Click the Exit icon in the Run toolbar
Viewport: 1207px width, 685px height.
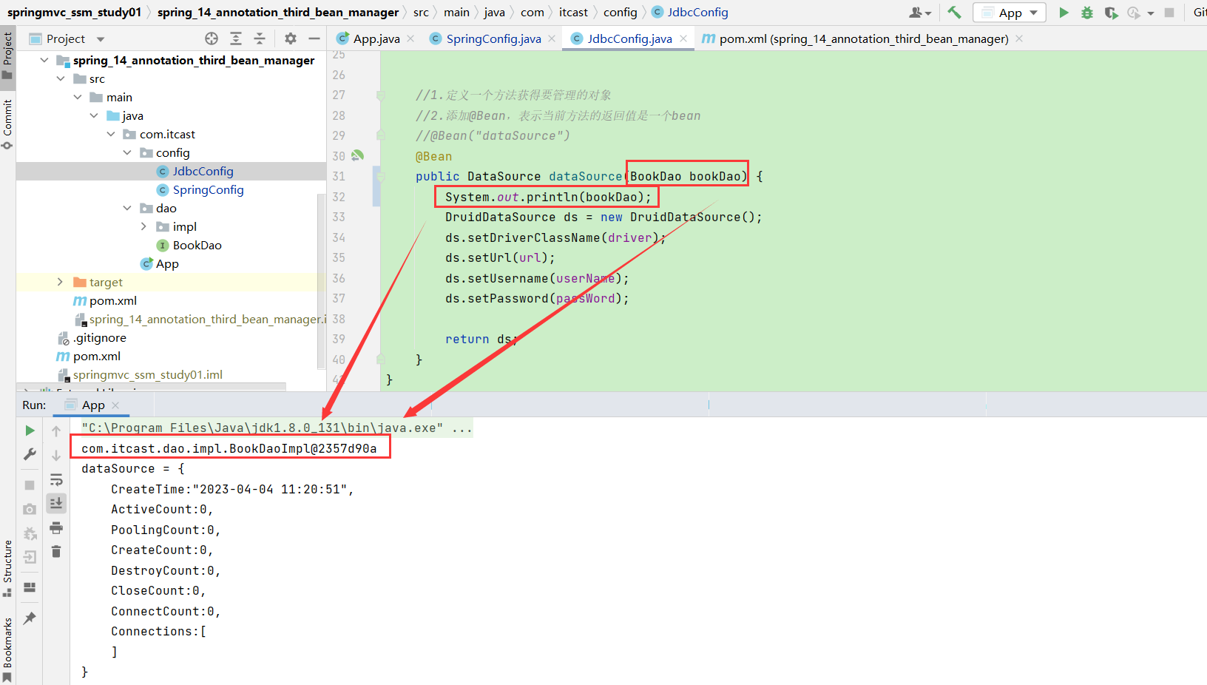(x=30, y=557)
